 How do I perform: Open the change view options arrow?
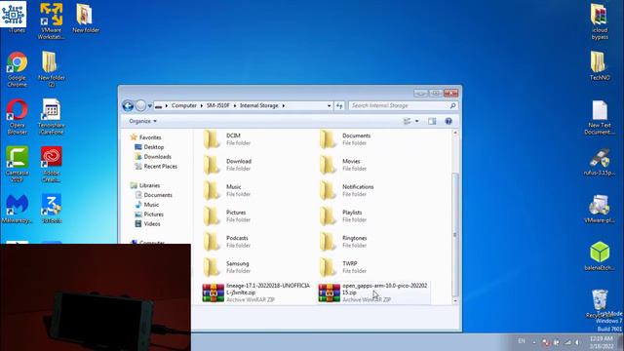pos(416,121)
